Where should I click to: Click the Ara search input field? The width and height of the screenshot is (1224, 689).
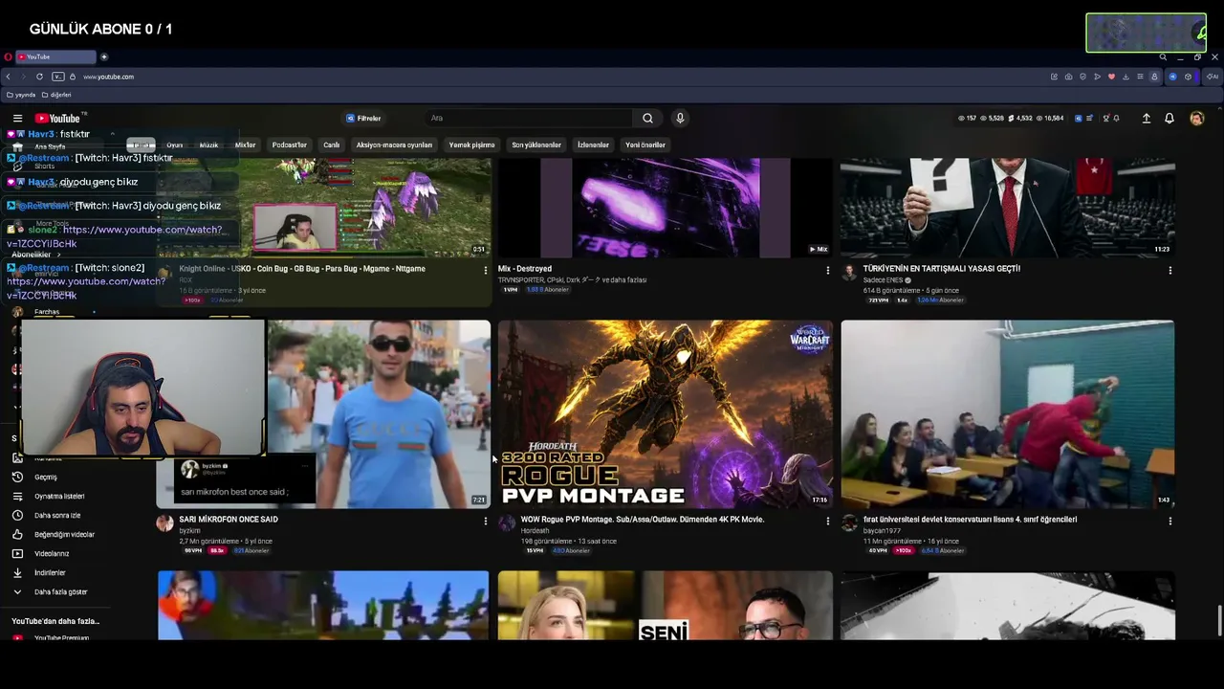click(530, 119)
